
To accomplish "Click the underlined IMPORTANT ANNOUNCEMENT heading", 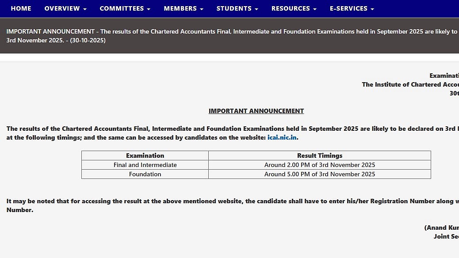I will click(256, 111).
